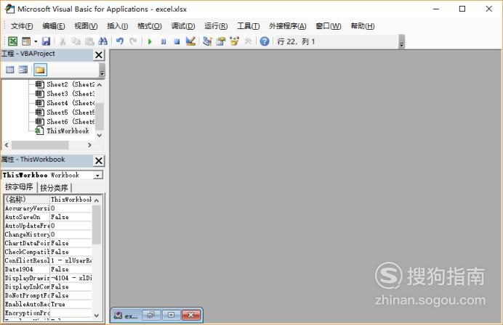
Task: Open the 帮助(H) menu
Action: pyautogui.click(x=363, y=26)
